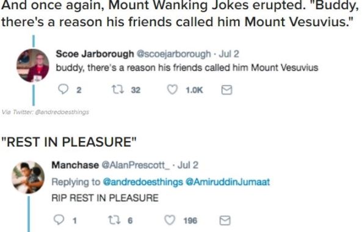The height and width of the screenshot is (232, 362).
Task: Click the RIP REST IN PLEASURE tweet text
Action: click(105, 198)
